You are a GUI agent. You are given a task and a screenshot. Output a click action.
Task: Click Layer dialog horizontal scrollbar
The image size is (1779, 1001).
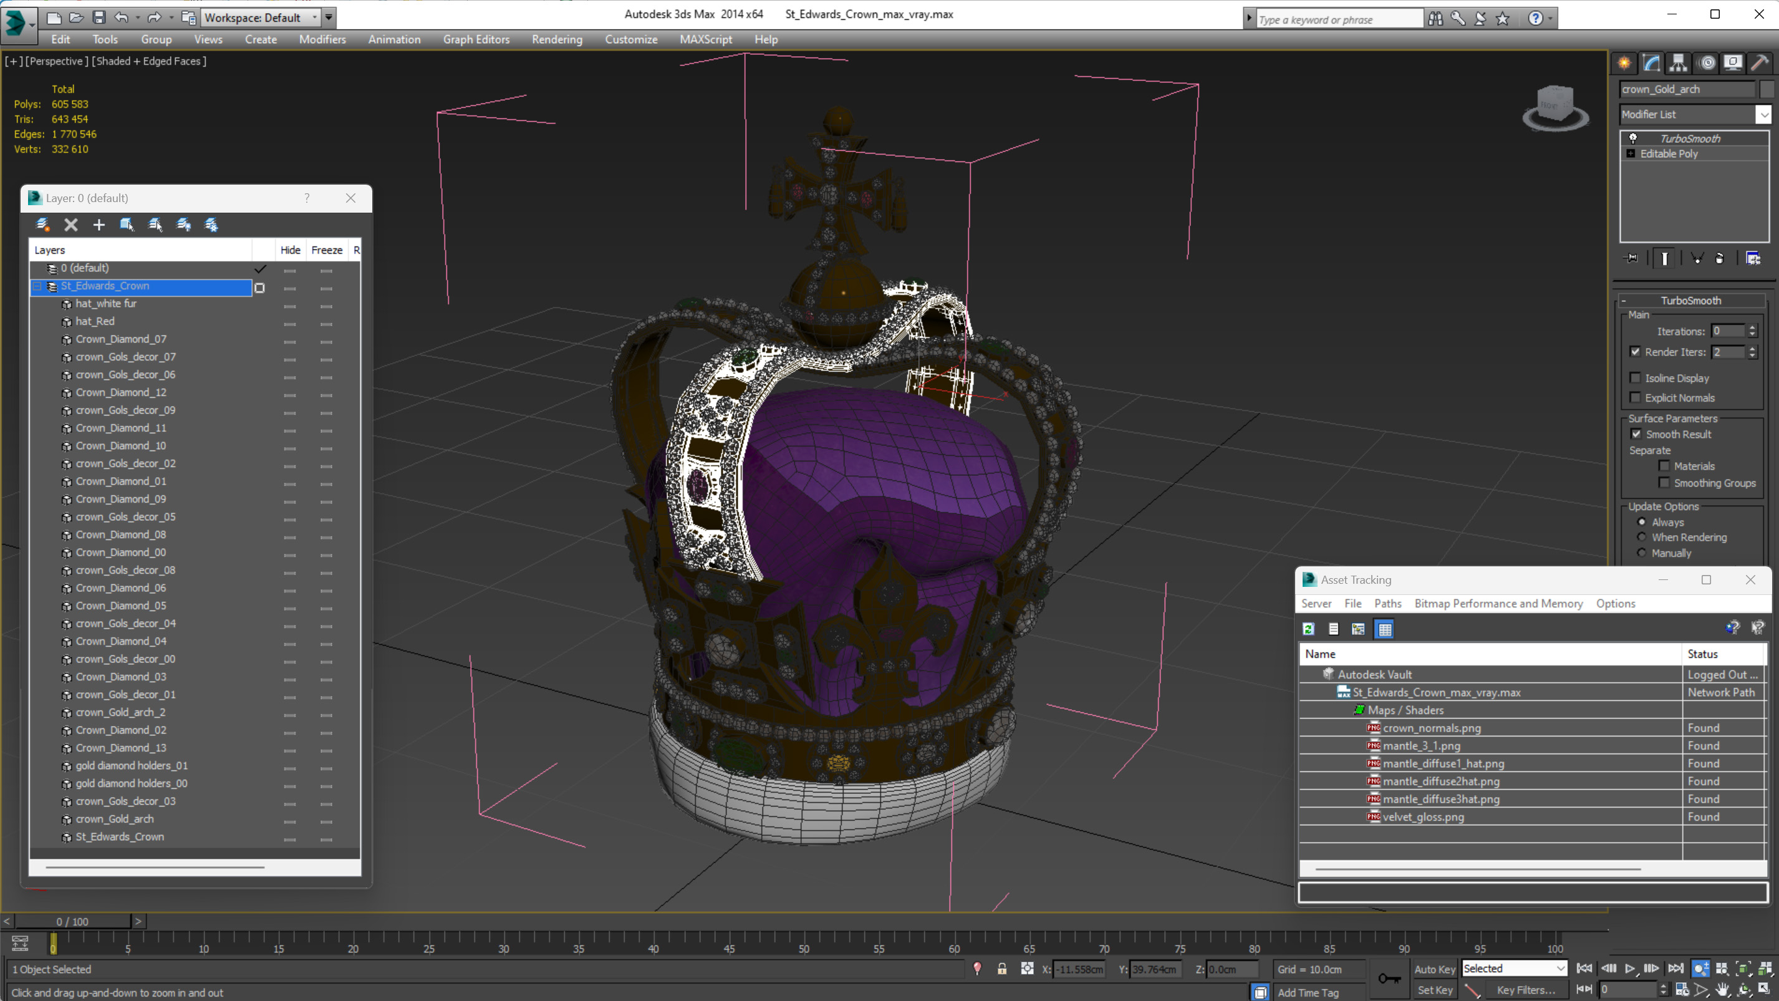[155, 867]
